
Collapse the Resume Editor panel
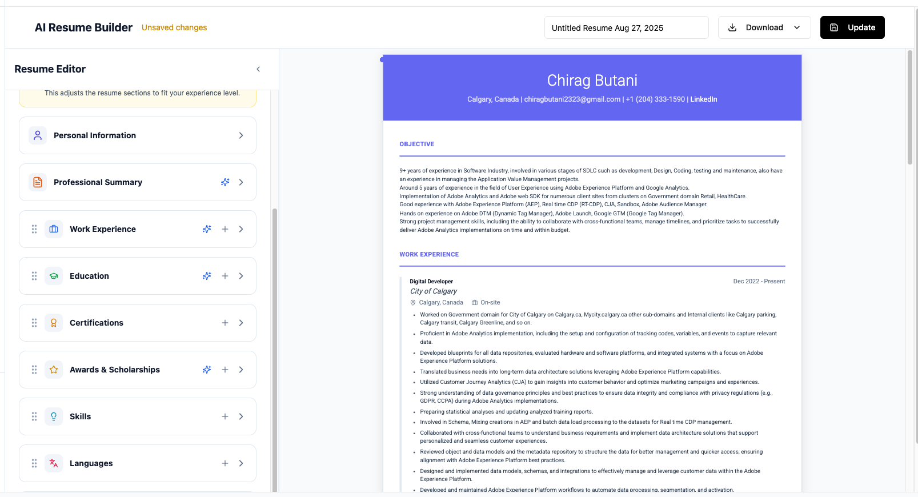click(x=258, y=69)
